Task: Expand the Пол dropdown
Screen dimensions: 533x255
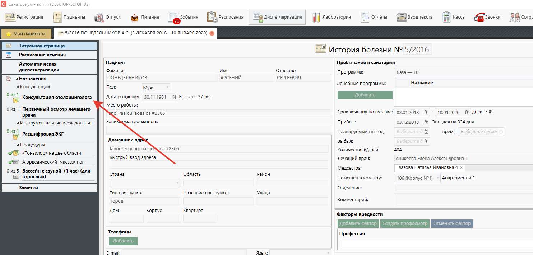Action: point(167,88)
